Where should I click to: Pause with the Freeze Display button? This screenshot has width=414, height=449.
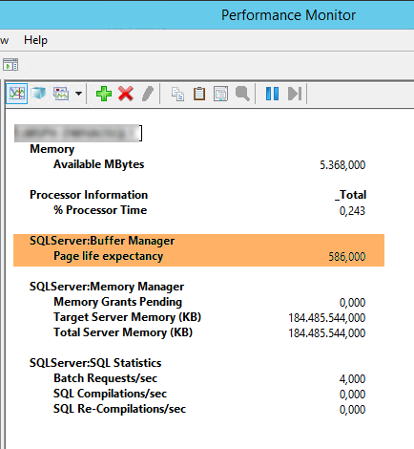pos(272,94)
